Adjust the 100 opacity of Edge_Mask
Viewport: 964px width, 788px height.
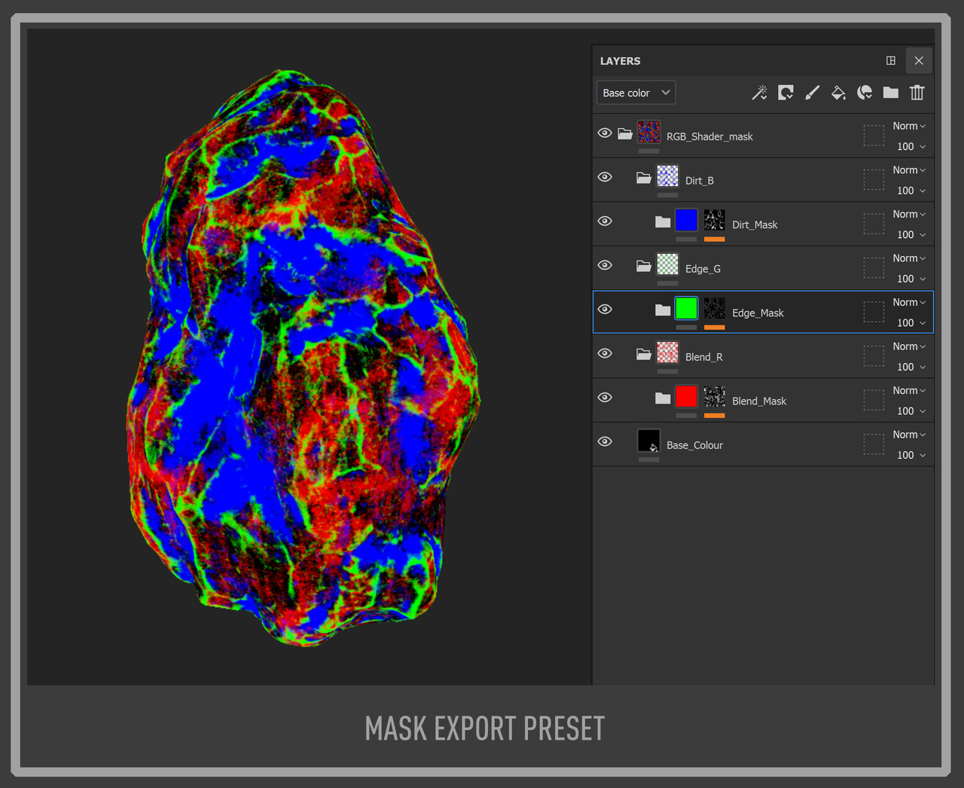(x=911, y=323)
